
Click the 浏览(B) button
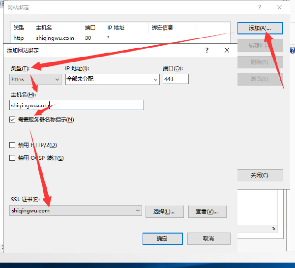(x=260, y=79)
